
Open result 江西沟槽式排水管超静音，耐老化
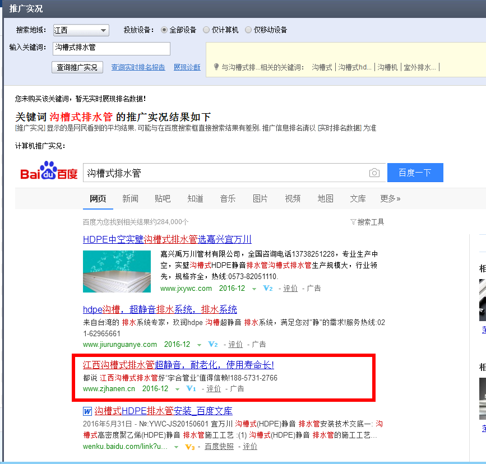[x=178, y=365]
